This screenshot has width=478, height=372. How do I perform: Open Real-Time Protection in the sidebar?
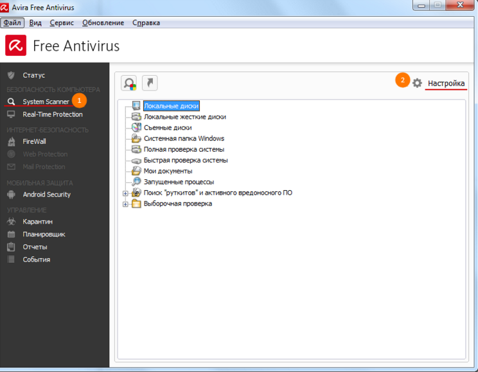(x=53, y=114)
